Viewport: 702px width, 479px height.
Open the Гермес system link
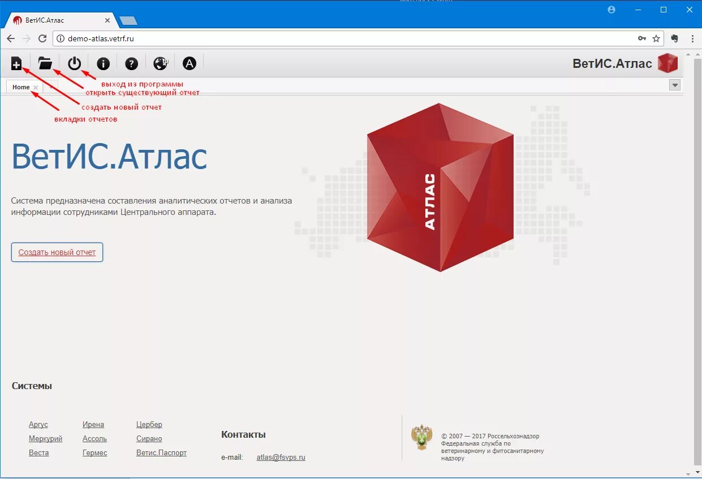[94, 452]
